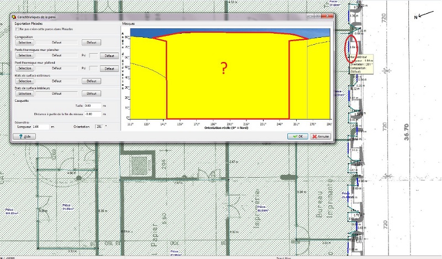Click the 'Pièce 41.54m²' room label on the plan
Viewport: 442px width, 259px height.
(262, 209)
